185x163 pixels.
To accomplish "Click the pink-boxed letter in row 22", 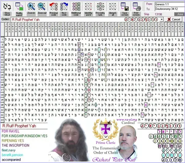I will point(142,115).
